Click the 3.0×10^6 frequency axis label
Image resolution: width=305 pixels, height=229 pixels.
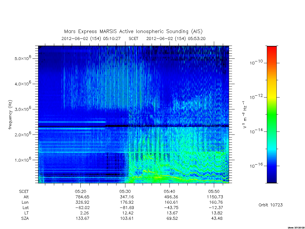23,109
